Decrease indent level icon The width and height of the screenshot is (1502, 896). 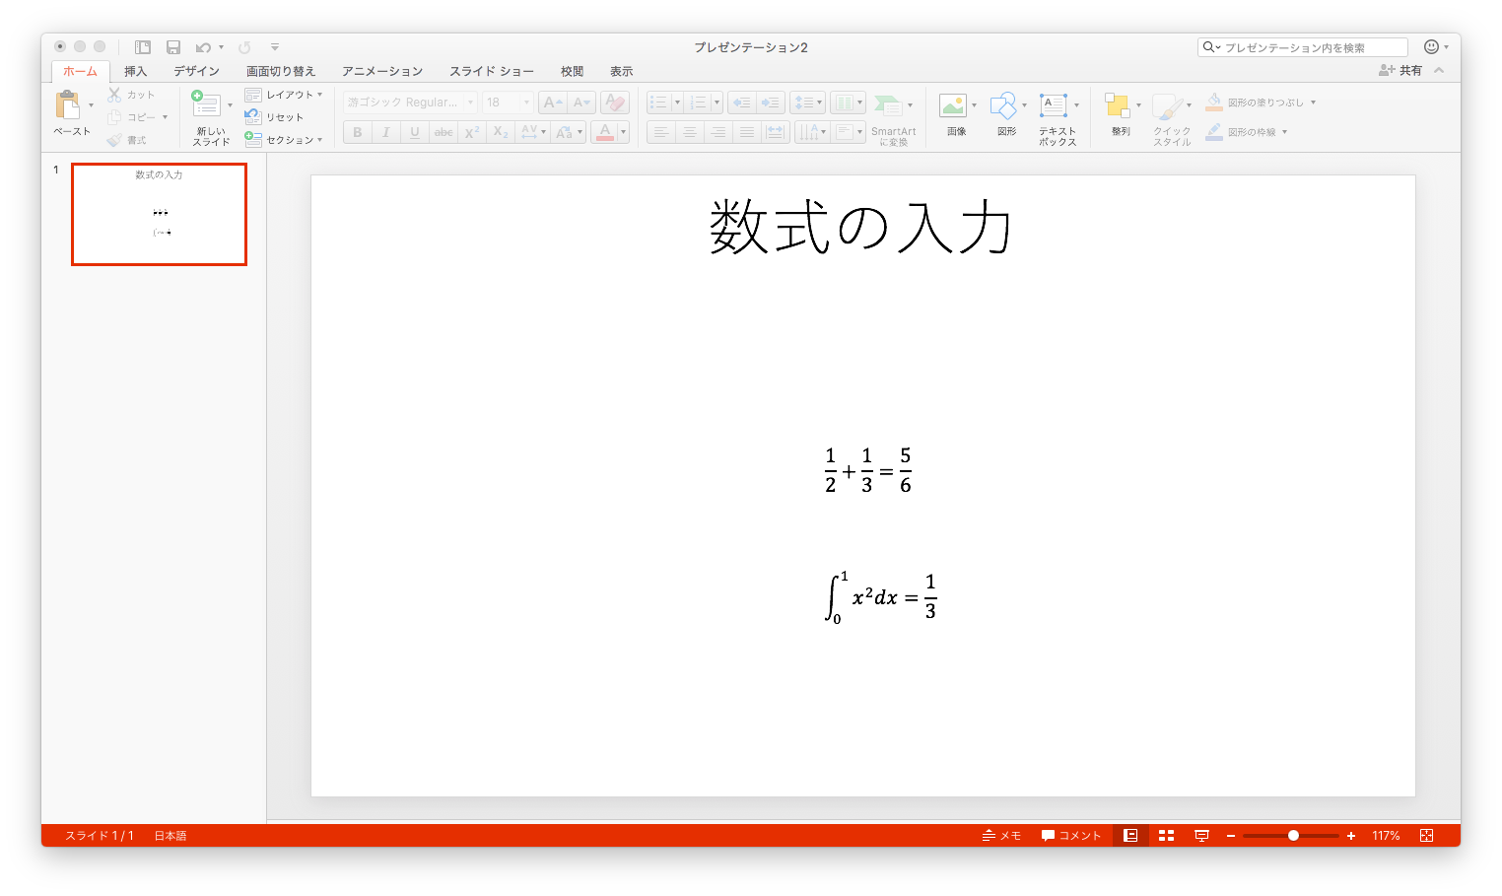coord(742,103)
